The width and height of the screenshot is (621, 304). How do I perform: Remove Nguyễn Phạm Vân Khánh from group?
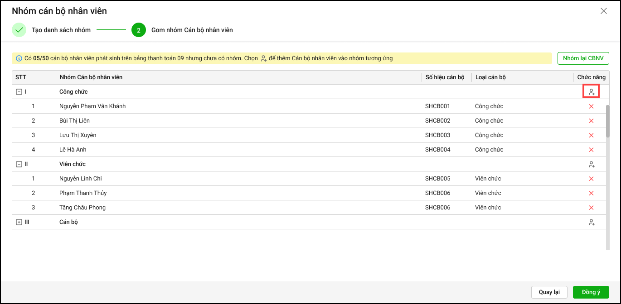pyautogui.click(x=591, y=106)
